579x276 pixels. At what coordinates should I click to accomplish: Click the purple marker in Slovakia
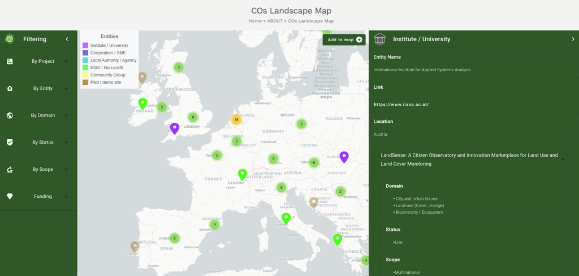[344, 157]
